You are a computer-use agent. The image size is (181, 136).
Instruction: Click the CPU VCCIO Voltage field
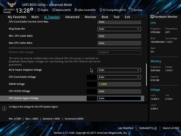119,91
